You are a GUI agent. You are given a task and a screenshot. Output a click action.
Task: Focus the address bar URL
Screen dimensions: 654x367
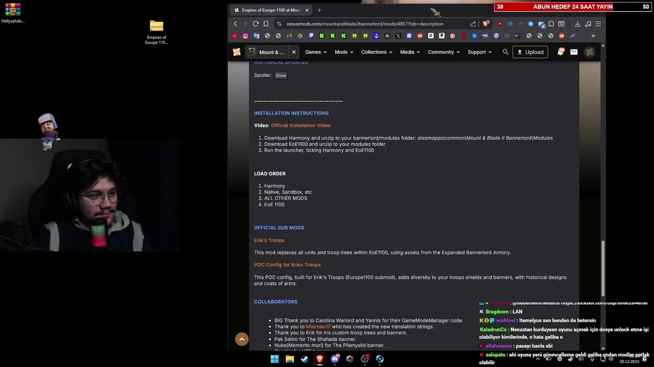click(x=365, y=24)
